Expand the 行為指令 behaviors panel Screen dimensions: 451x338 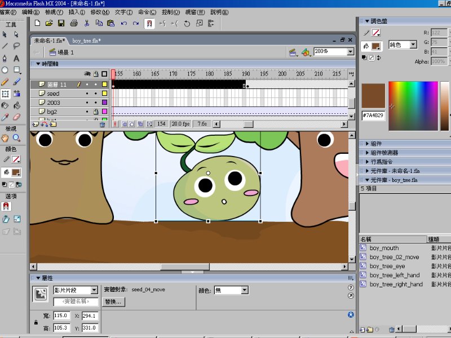[368, 162]
